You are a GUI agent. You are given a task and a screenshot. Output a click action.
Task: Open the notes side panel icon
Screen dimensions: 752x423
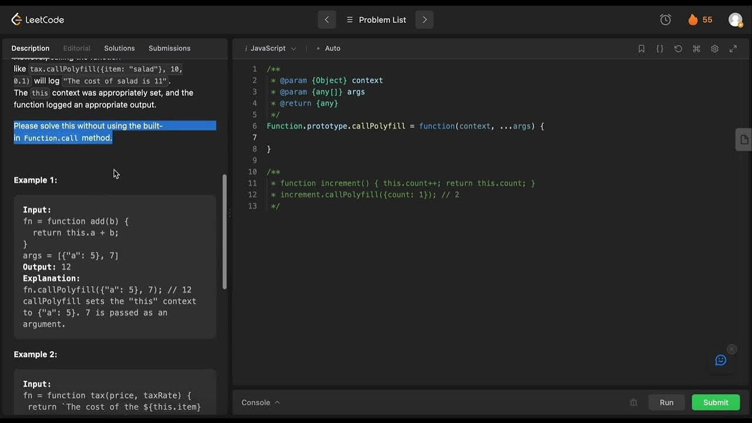(744, 140)
